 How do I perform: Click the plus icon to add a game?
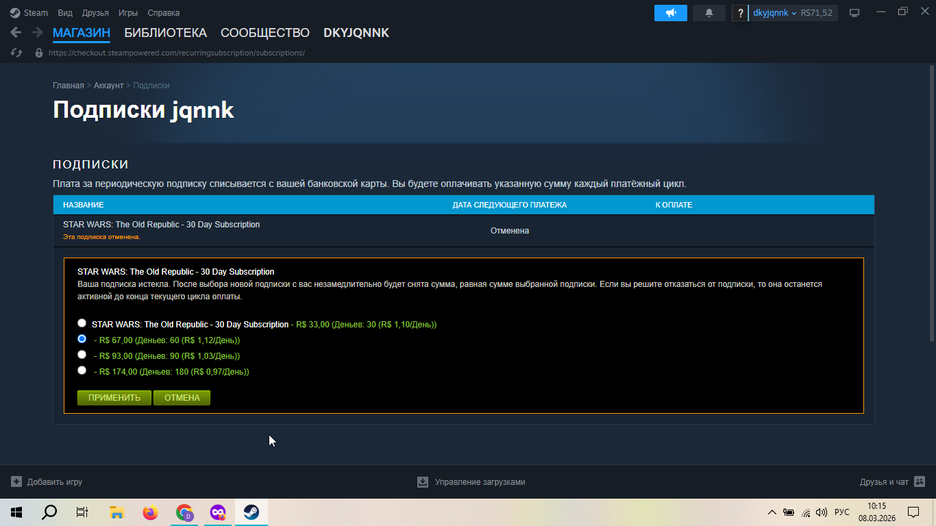pyautogui.click(x=16, y=481)
